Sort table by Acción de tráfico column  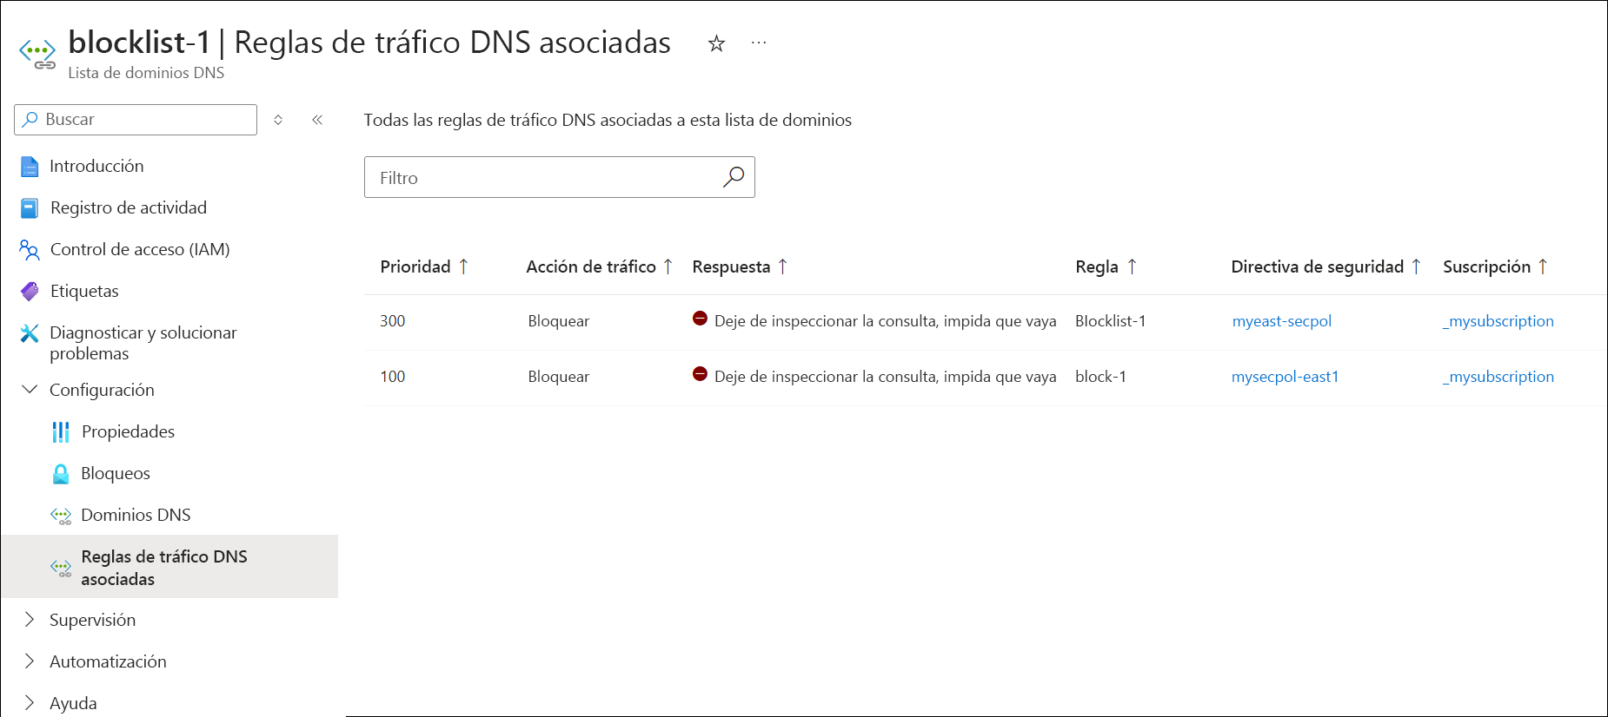pyautogui.click(x=600, y=266)
